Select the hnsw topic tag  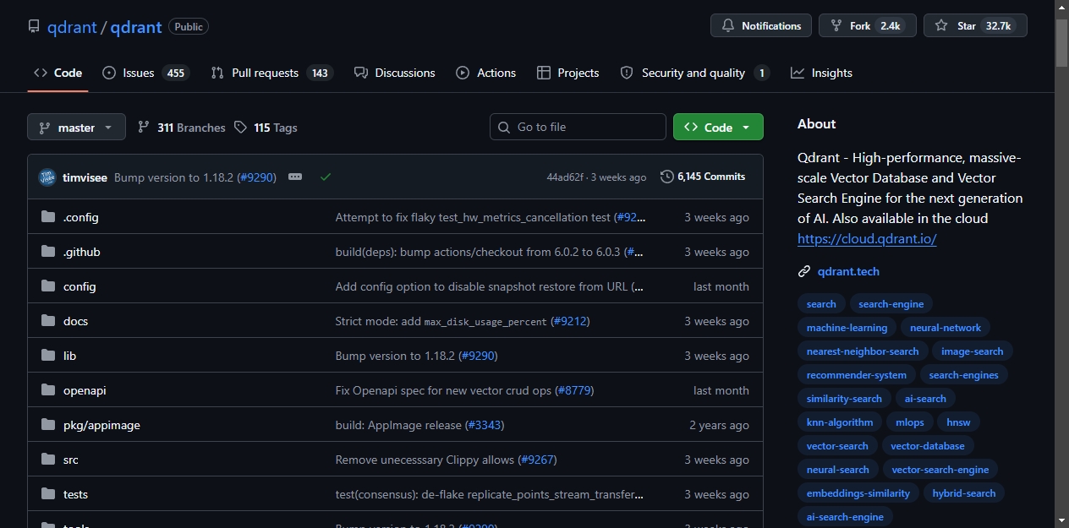point(958,422)
